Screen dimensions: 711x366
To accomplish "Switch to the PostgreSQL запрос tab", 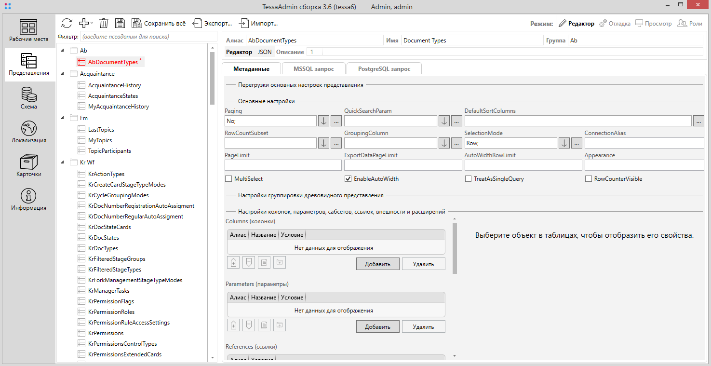I will [x=384, y=69].
